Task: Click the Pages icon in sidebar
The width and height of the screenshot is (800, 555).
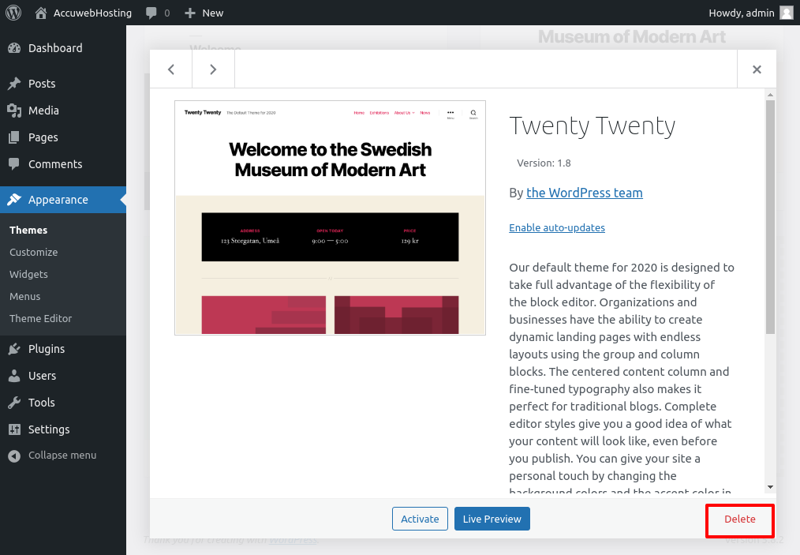Action: (14, 137)
